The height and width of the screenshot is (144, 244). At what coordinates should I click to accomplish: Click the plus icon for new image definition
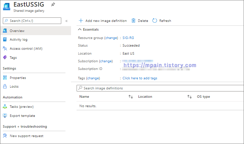(x=81, y=21)
